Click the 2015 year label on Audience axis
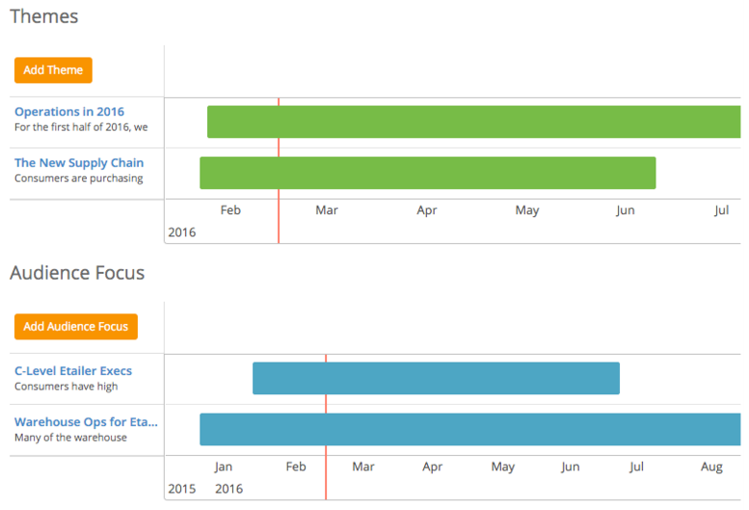Screen dimensions: 749x510 (181, 489)
